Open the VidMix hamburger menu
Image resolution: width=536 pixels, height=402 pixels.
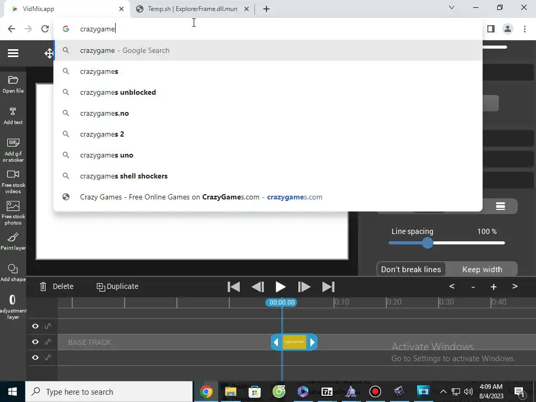[13, 53]
